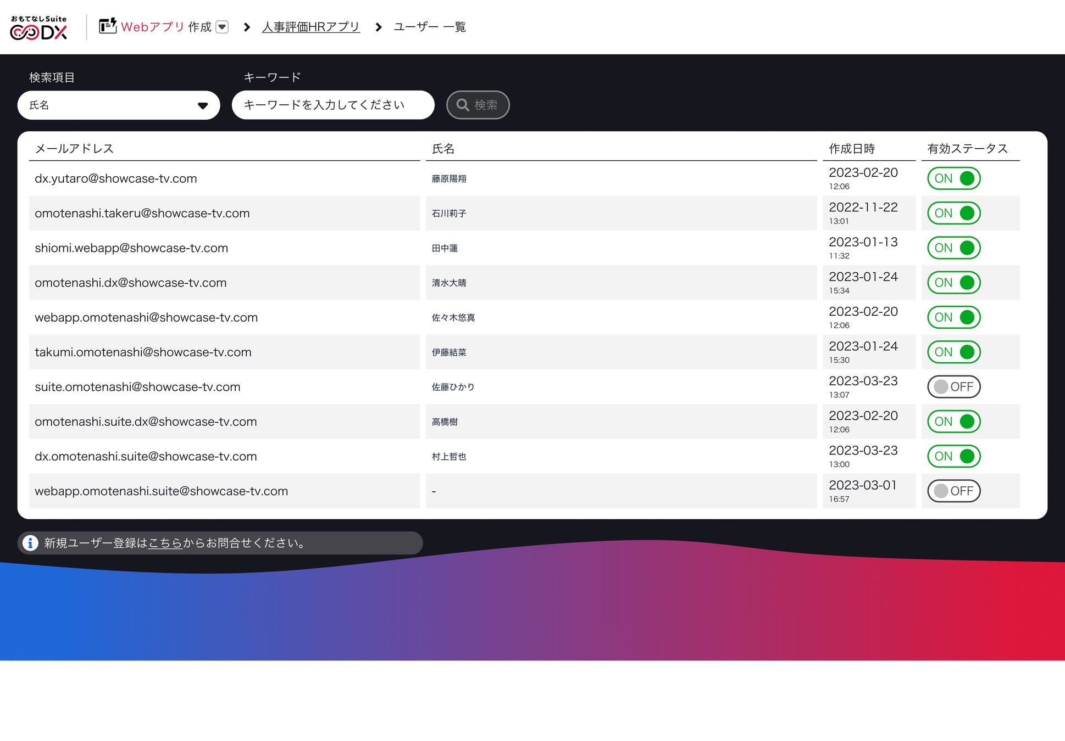Click the blue info icon at bottom
The width and height of the screenshot is (1065, 741).
point(30,543)
